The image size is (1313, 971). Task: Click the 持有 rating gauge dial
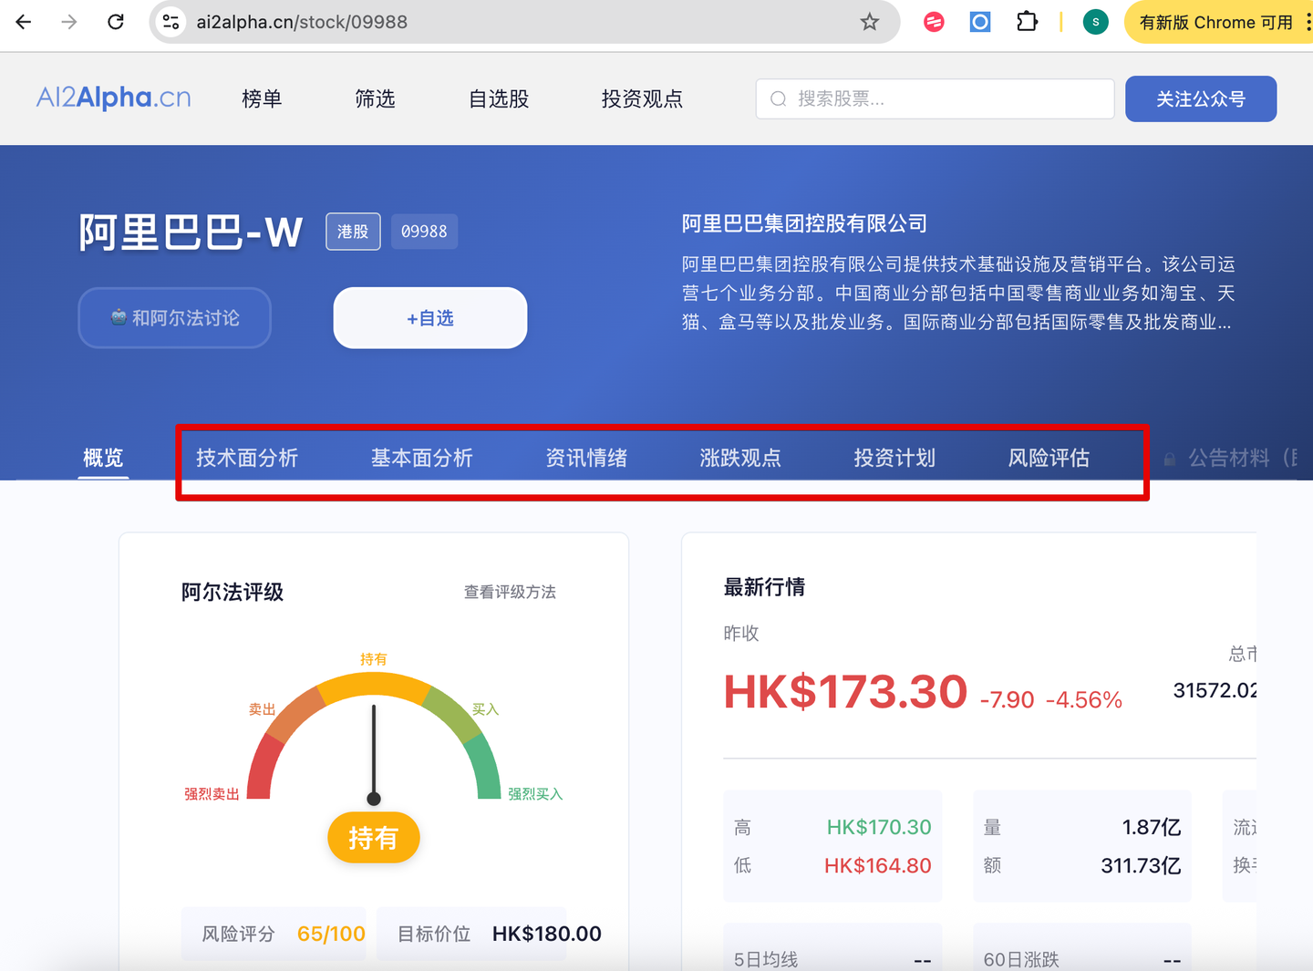point(373,837)
